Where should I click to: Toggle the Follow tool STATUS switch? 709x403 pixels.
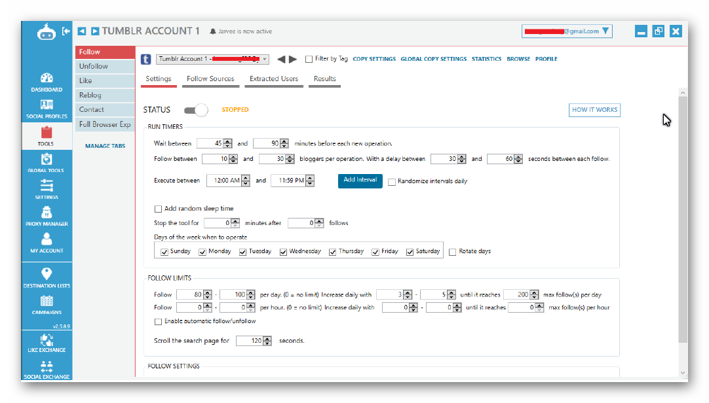196,110
